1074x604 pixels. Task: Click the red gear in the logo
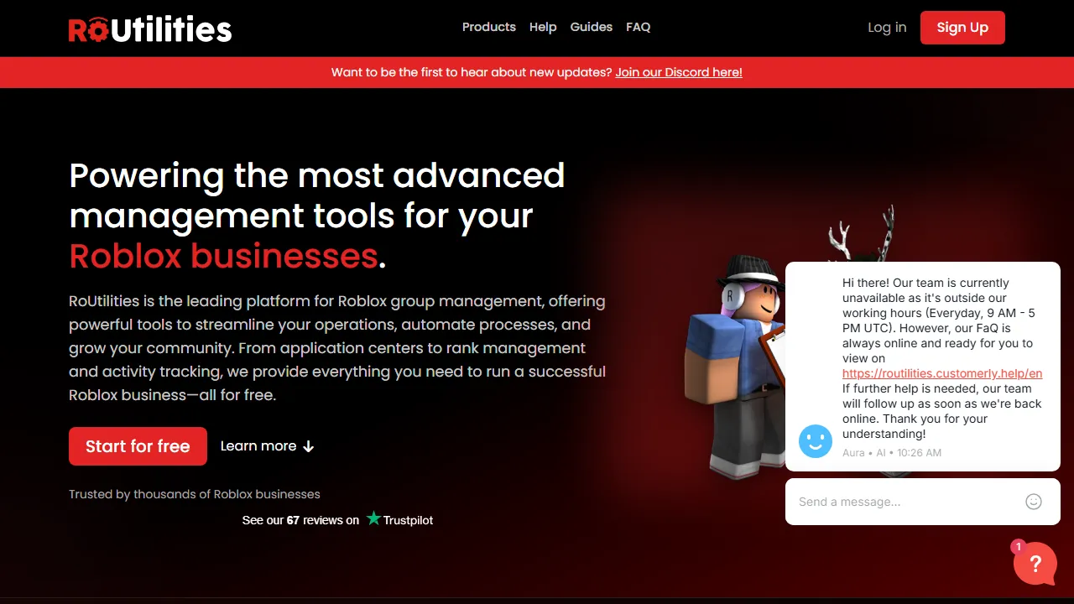[99, 32]
